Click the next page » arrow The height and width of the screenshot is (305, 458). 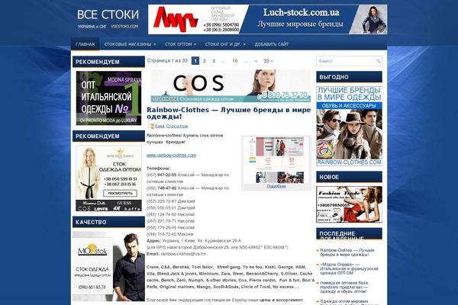point(256,61)
